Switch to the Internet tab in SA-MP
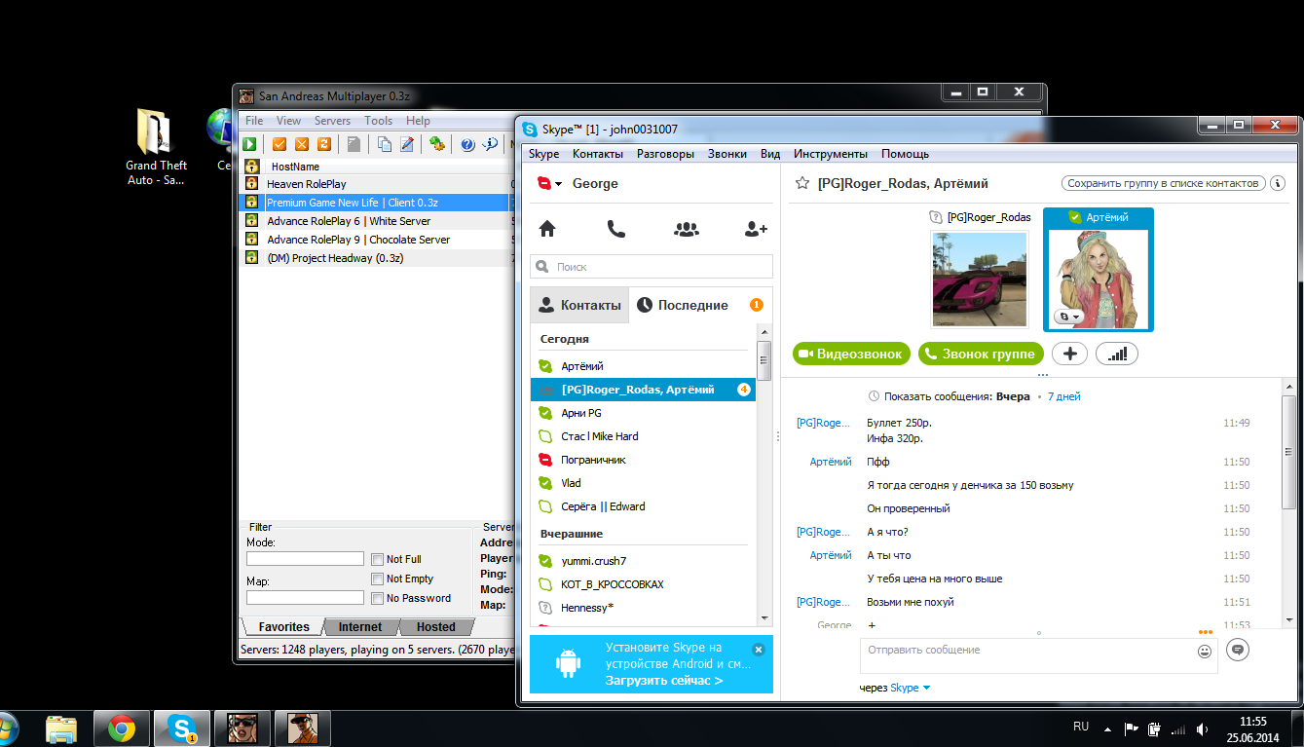The height and width of the screenshot is (747, 1304). point(360,626)
